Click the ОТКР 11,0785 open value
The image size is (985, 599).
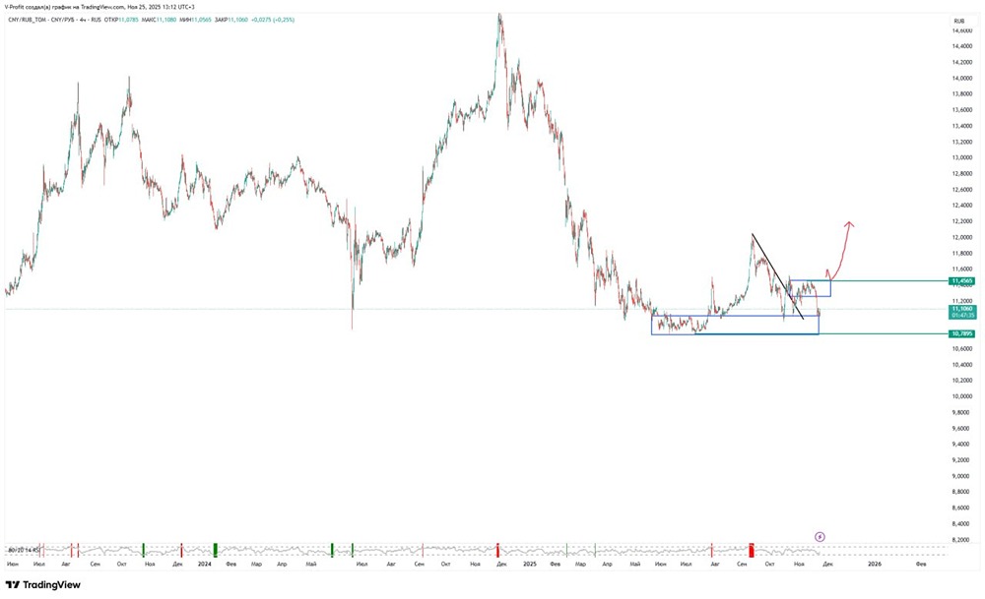pyautogui.click(x=120, y=20)
